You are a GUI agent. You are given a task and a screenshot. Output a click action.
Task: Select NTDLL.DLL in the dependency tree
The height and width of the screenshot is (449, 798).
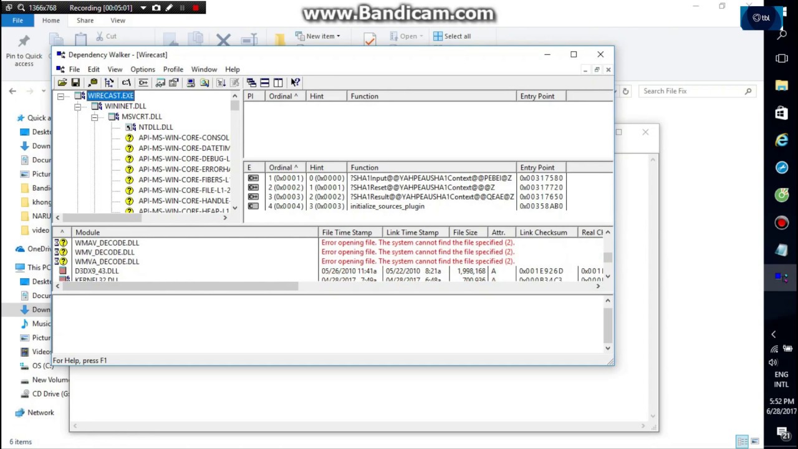(x=155, y=127)
